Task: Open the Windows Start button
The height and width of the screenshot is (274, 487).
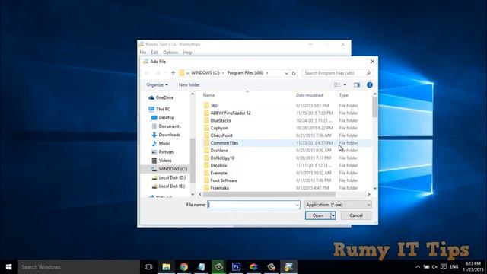Action: pos(8,267)
